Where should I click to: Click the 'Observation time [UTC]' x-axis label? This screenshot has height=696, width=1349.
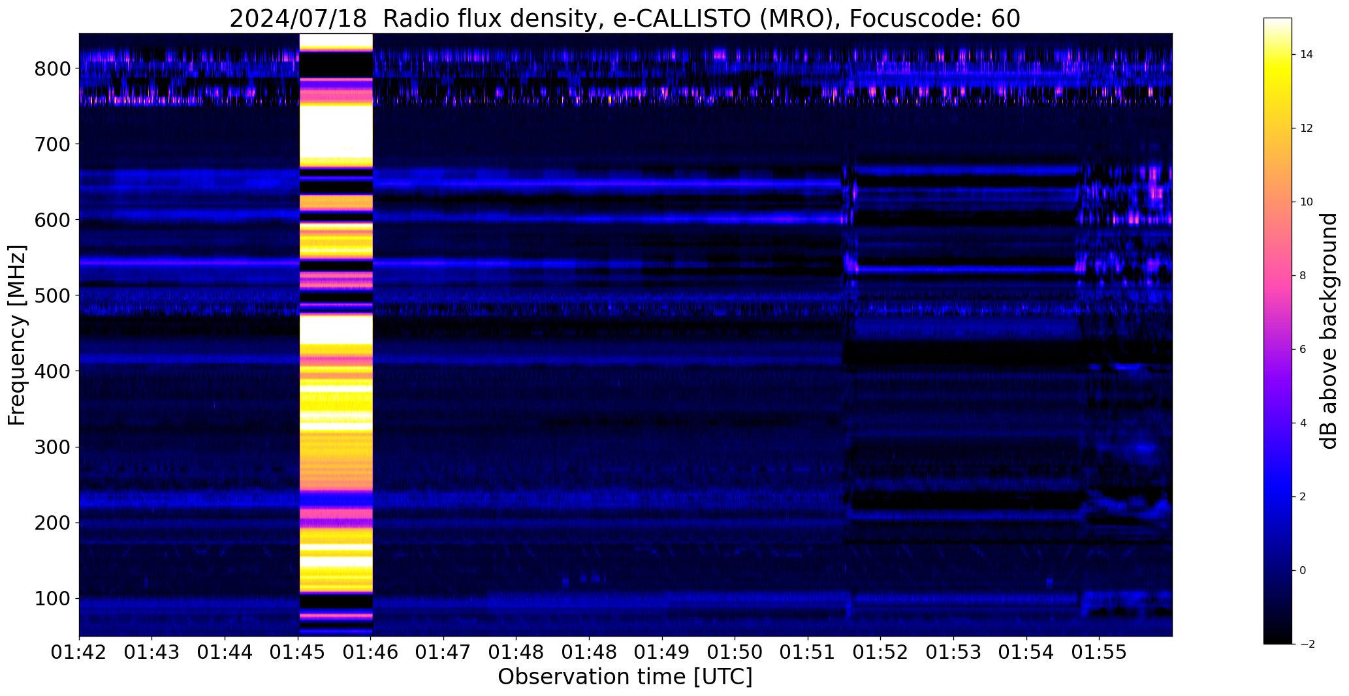(x=625, y=677)
